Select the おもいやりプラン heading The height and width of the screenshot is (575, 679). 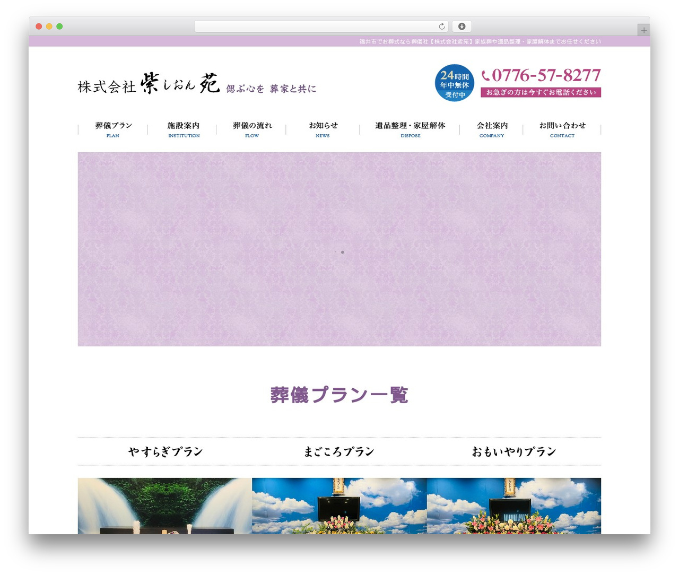click(513, 451)
